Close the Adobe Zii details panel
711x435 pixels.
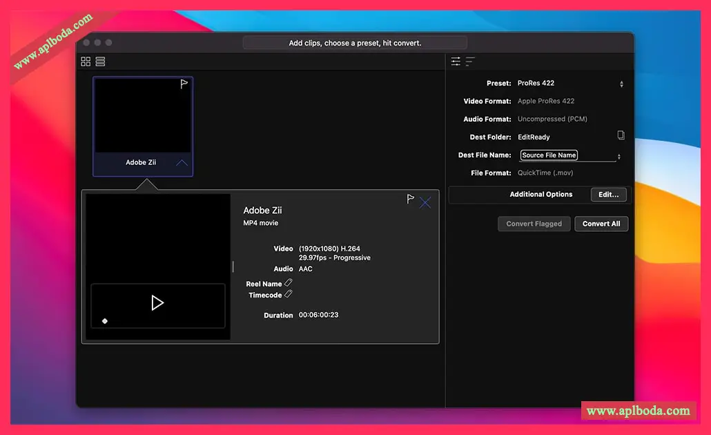425,202
